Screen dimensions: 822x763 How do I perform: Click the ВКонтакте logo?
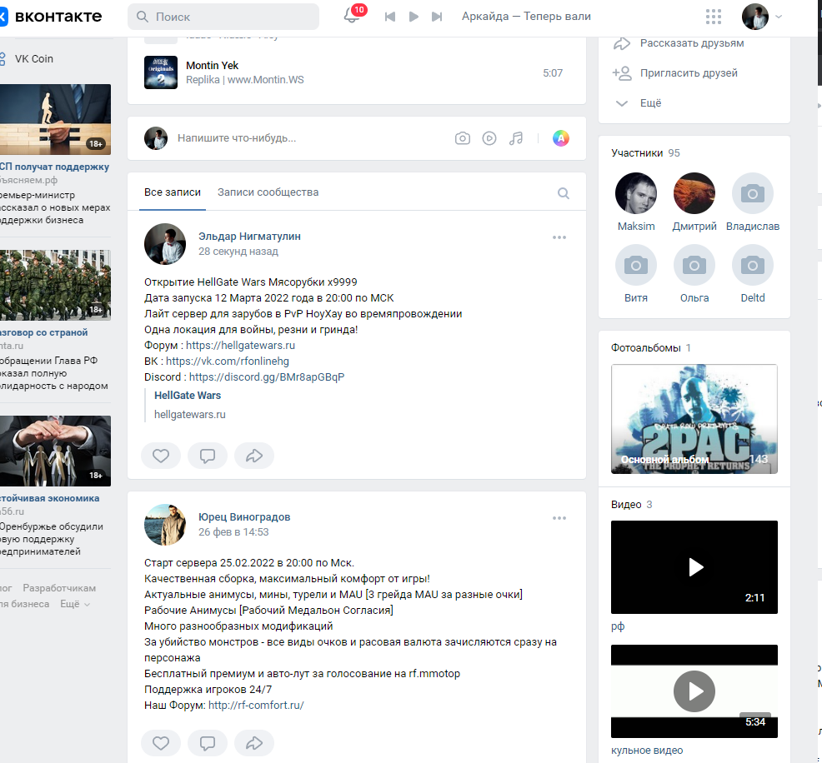52,17
